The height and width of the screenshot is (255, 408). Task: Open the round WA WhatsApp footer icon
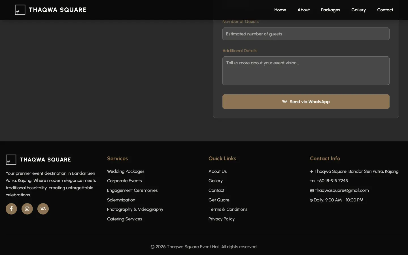(43, 209)
